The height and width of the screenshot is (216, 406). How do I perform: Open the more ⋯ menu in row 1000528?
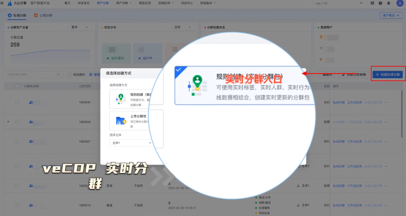coord(386,122)
